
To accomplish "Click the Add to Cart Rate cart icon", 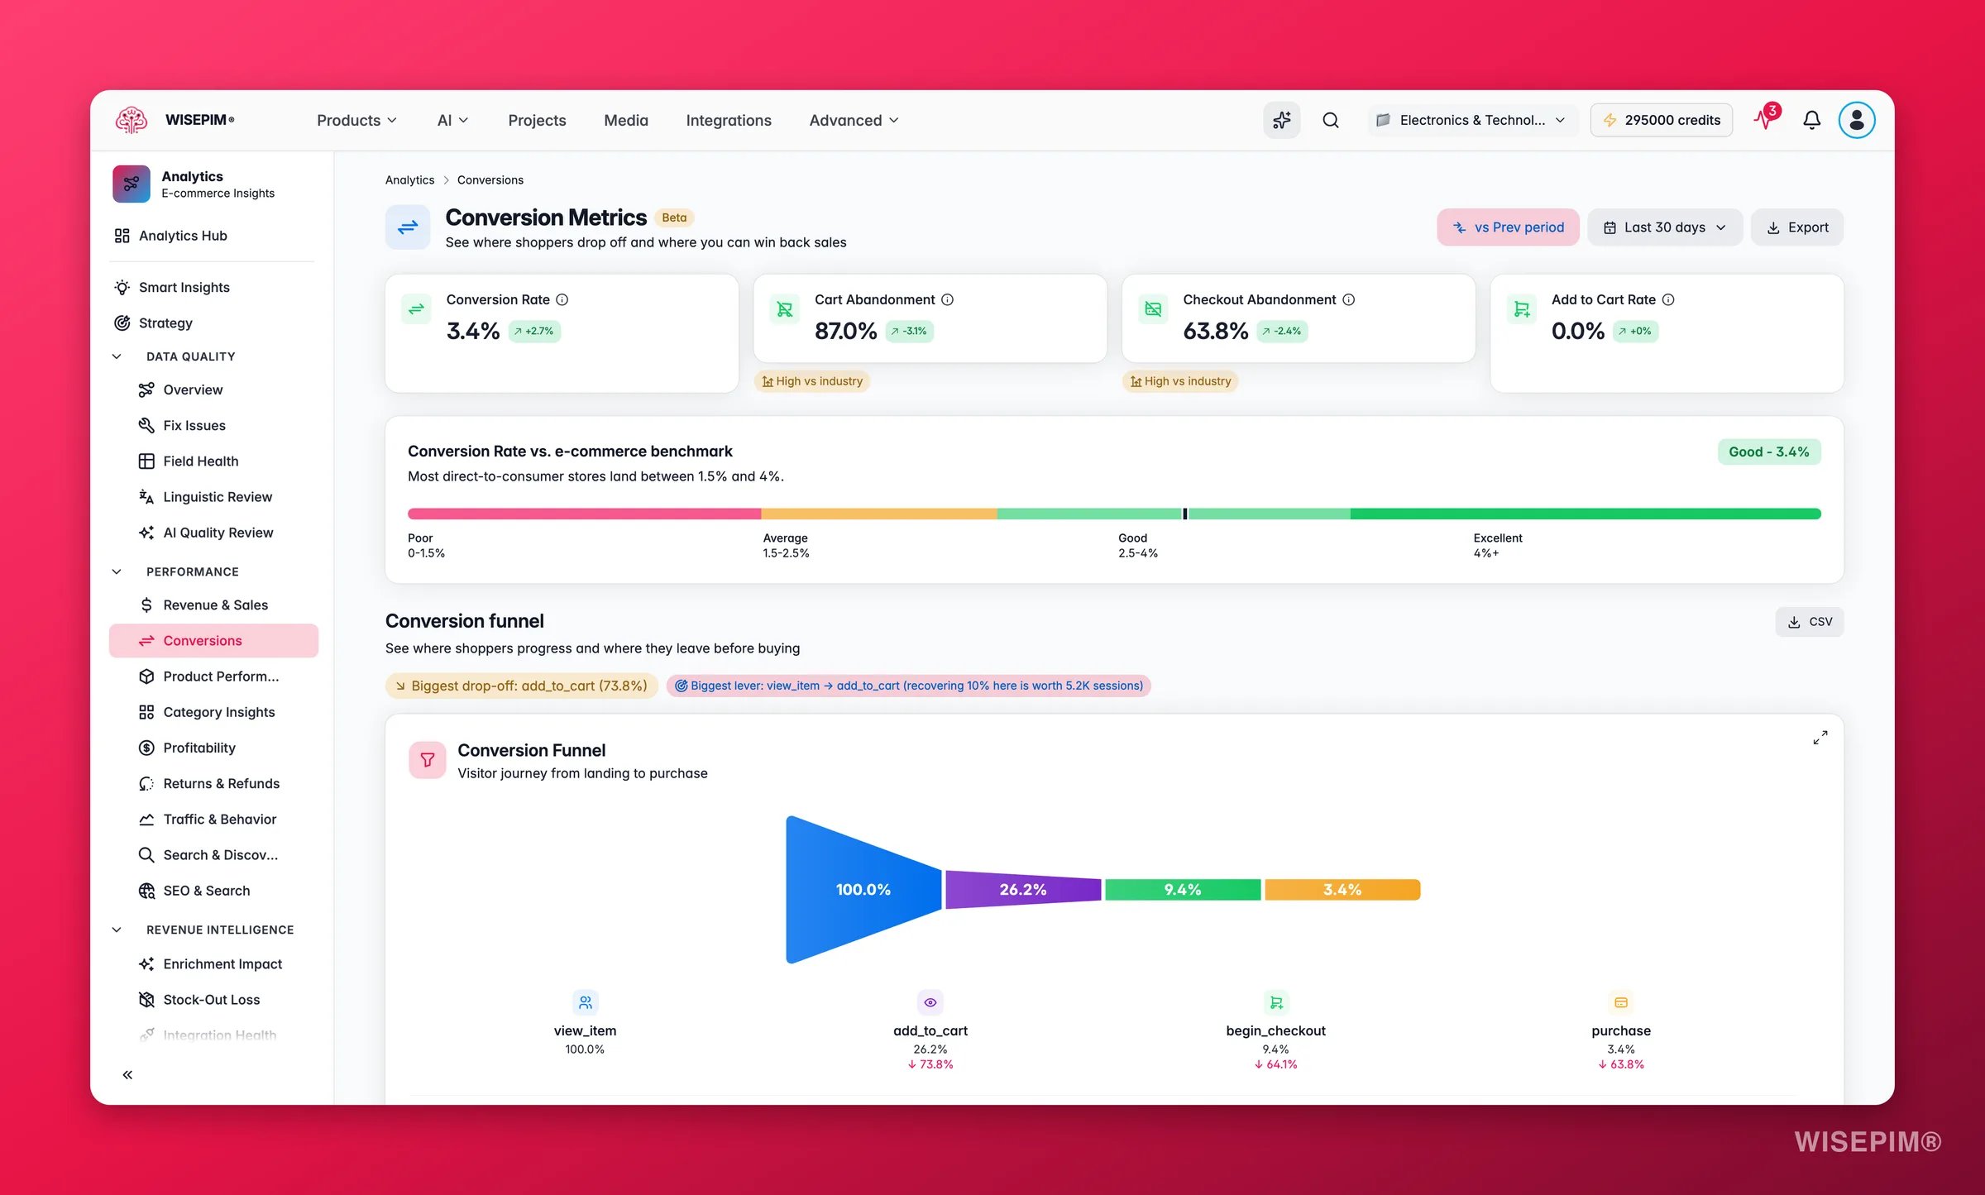I will (x=1522, y=309).
